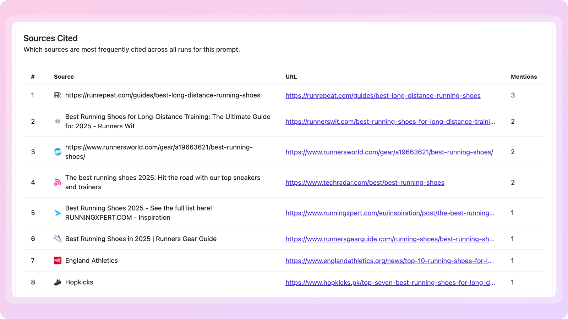The image size is (568, 319).
Task: Select the Hopkicks source name
Action: coord(79,282)
